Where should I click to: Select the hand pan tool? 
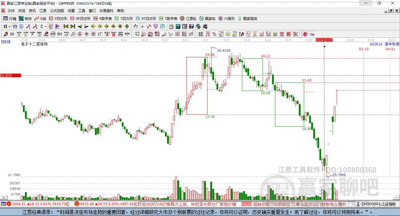(136, 27)
